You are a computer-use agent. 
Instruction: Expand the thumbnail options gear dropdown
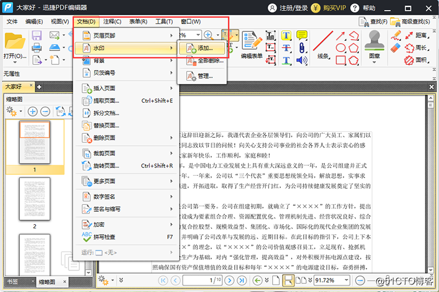pos(20,112)
